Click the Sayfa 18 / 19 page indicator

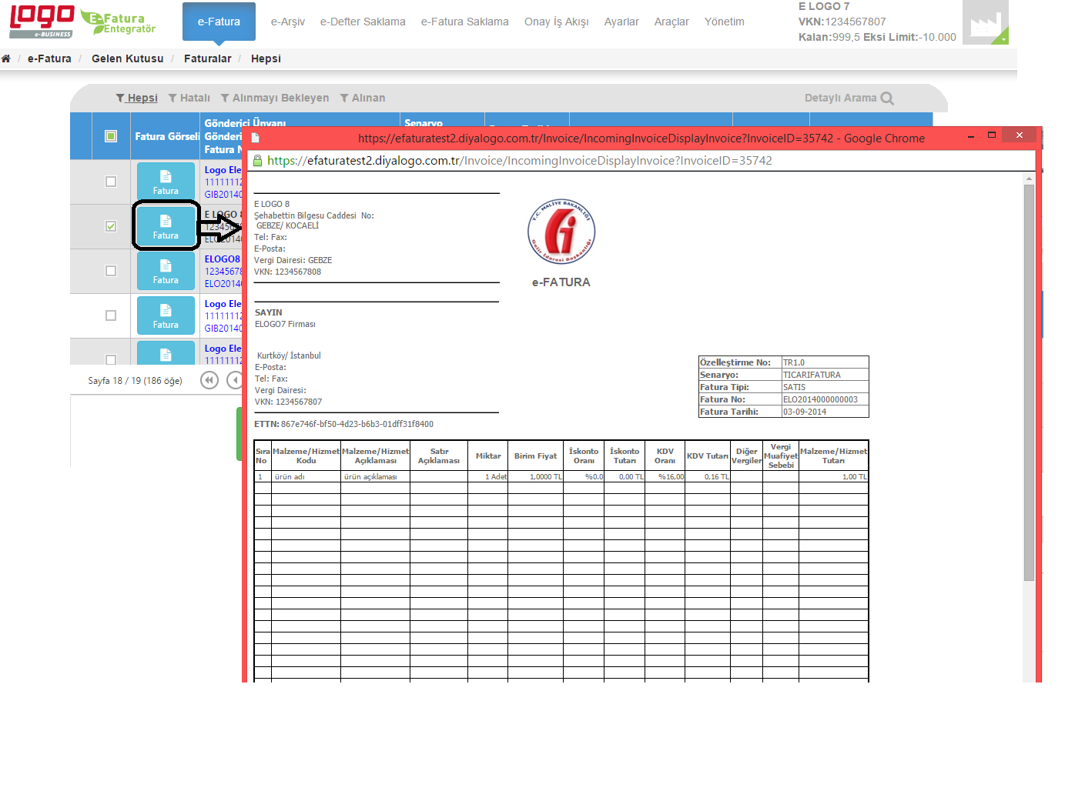tap(135, 381)
